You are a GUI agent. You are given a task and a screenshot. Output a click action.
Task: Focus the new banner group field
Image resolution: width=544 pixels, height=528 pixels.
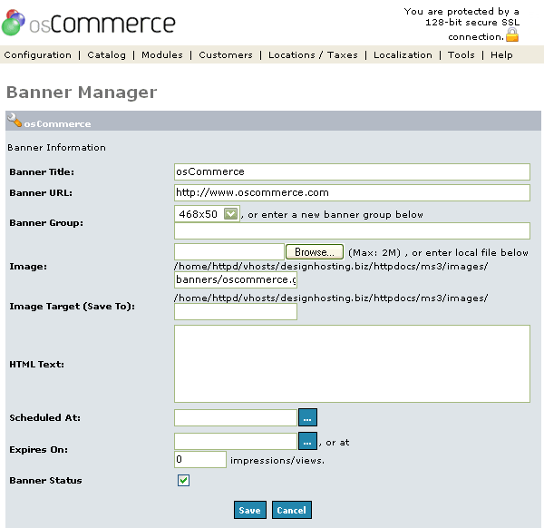pos(352,230)
